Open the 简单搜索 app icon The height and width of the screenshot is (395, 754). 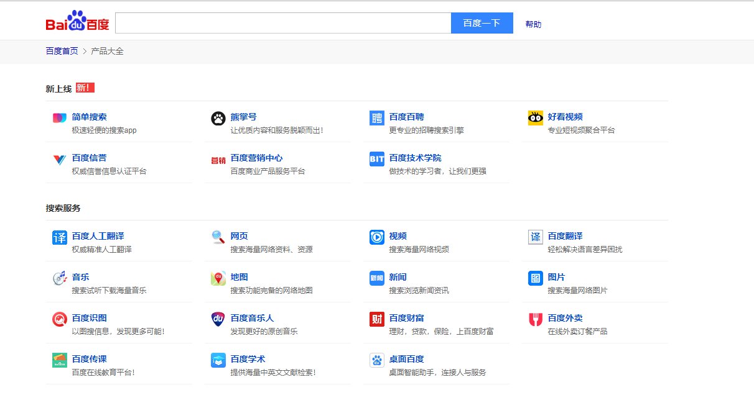coord(60,118)
